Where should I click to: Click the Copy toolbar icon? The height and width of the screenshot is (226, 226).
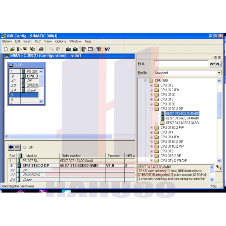51,49
